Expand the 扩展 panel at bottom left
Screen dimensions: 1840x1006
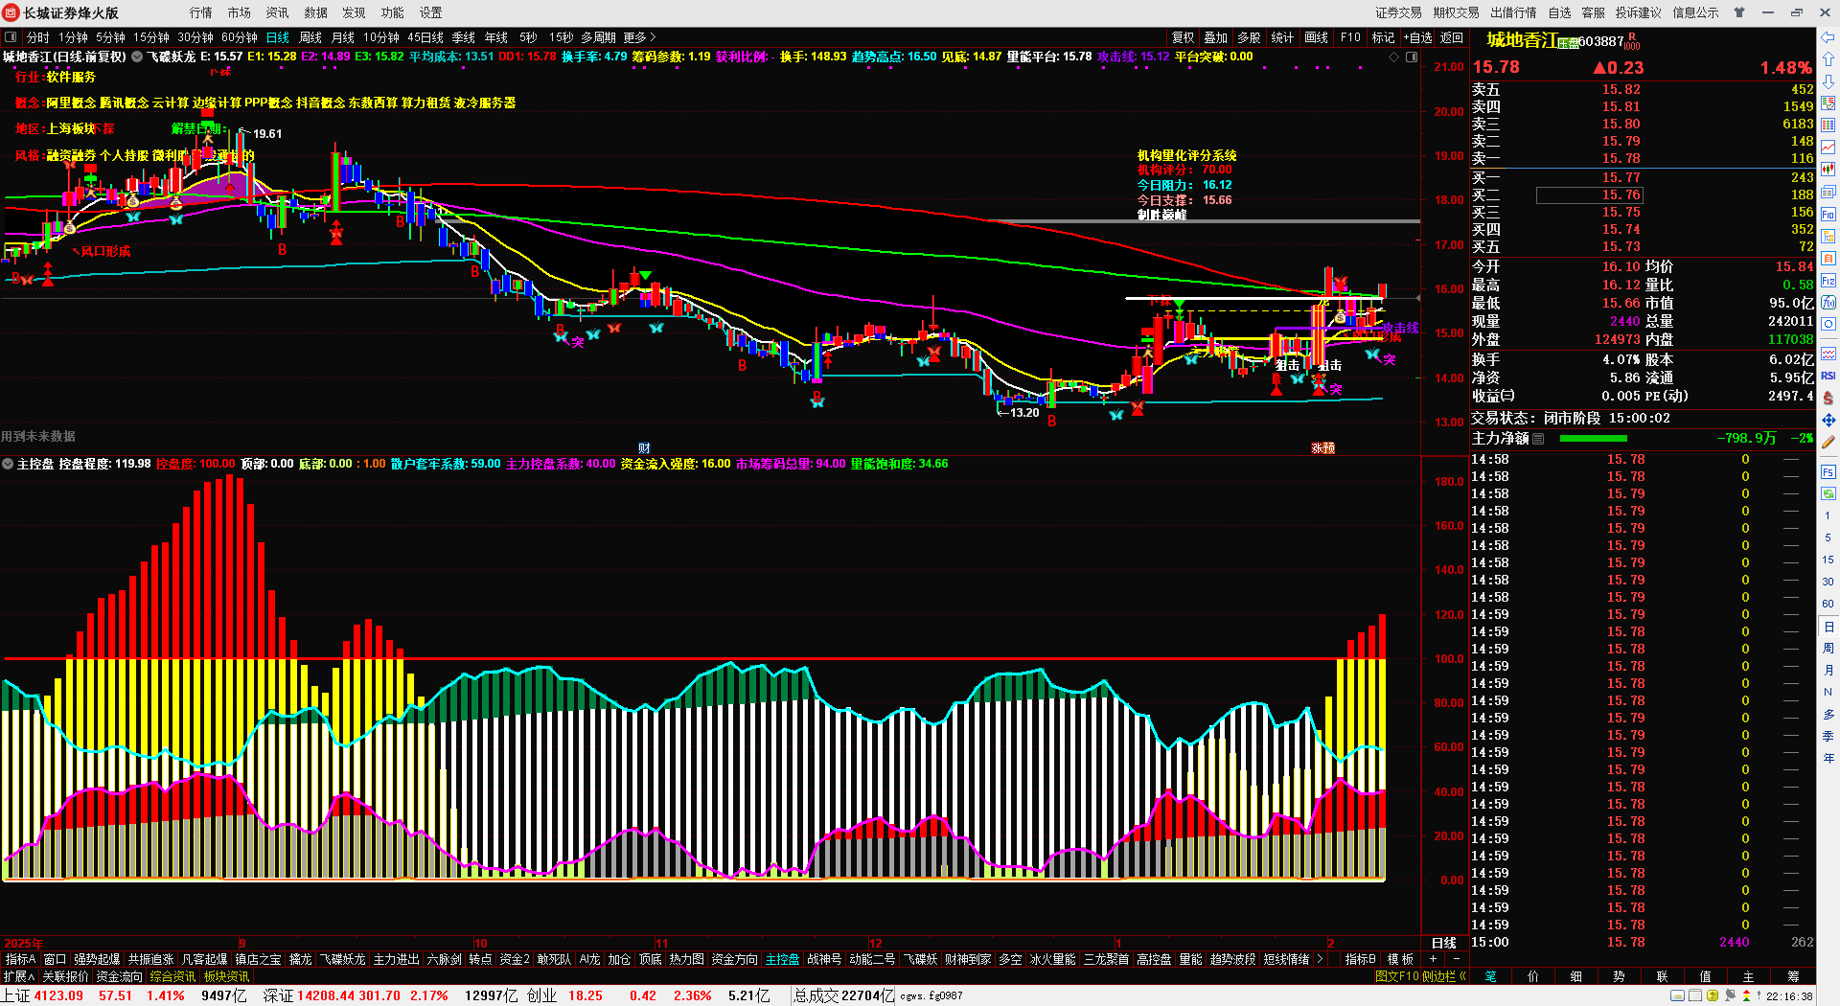(x=19, y=976)
